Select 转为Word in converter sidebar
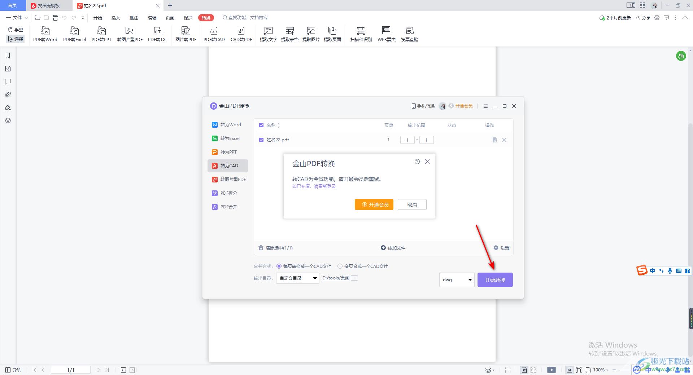Viewport: 693px width, 375px height. (x=227, y=125)
